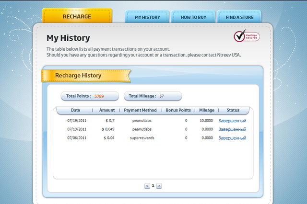Sort by the Date column header
This screenshot has height=204, width=307.
click(x=75, y=110)
